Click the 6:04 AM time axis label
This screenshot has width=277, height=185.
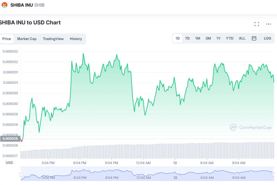[207, 163]
